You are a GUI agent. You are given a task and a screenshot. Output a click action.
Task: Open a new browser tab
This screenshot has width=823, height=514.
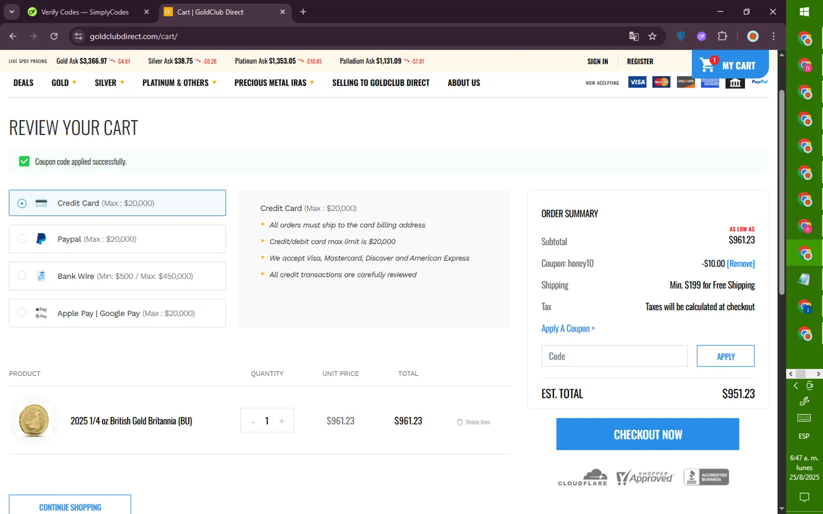coord(303,12)
